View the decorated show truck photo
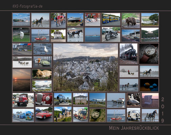 80,114
